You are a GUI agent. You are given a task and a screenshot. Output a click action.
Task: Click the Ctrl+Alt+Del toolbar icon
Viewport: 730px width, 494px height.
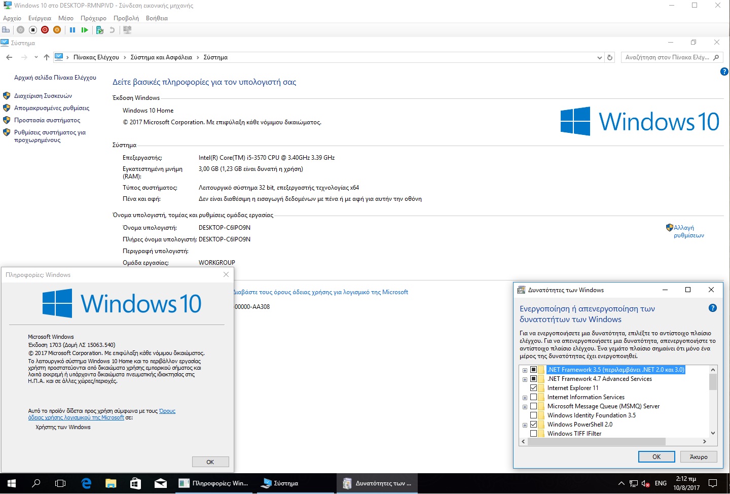(x=6, y=30)
